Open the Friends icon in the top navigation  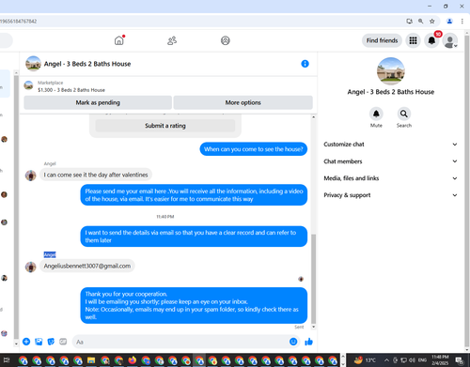click(172, 40)
